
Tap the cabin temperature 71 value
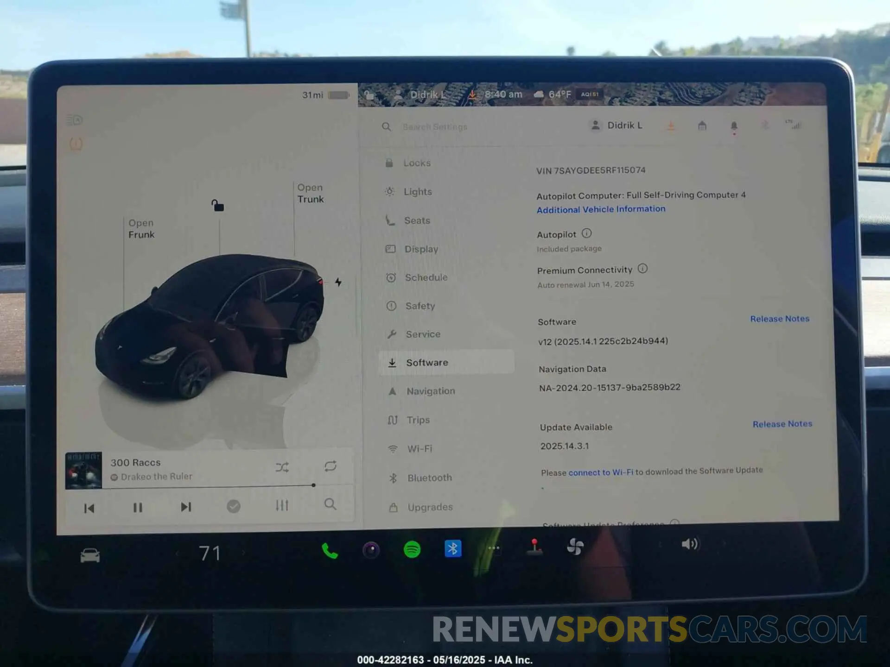click(x=210, y=553)
